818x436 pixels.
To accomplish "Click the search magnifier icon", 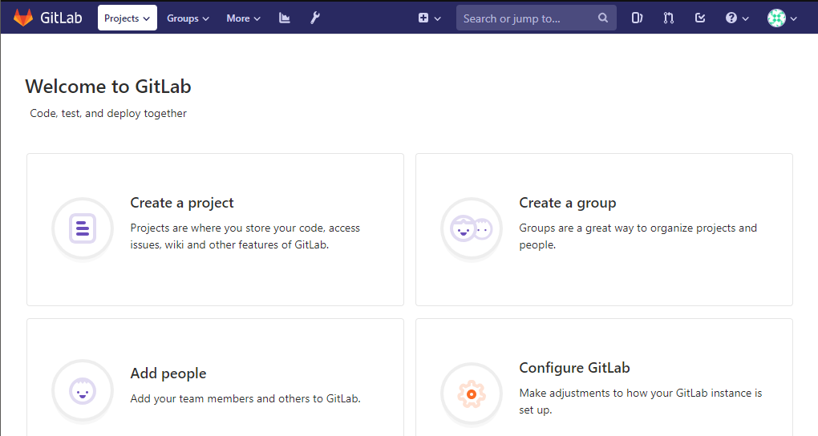I will click(603, 18).
